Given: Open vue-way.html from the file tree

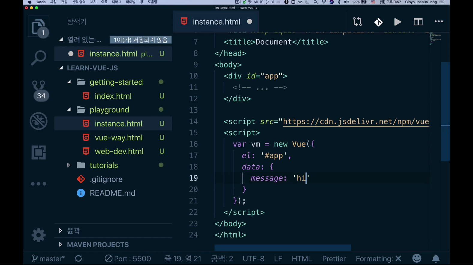Looking at the screenshot, I should click(118, 138).
